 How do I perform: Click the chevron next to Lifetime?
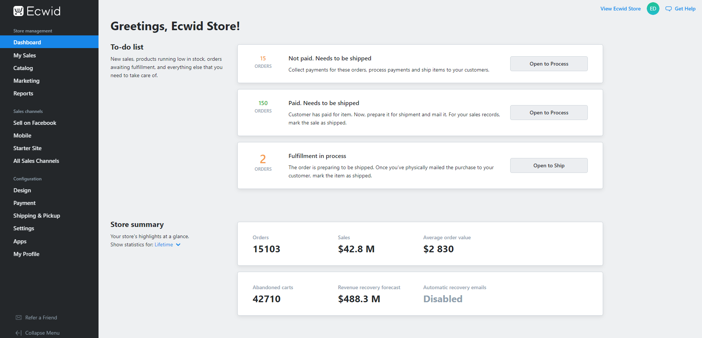pos(178,244)
